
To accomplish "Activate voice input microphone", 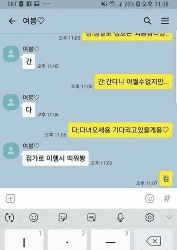I will (x=120, y=217).
